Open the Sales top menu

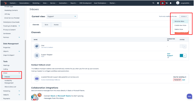point(45,3)
